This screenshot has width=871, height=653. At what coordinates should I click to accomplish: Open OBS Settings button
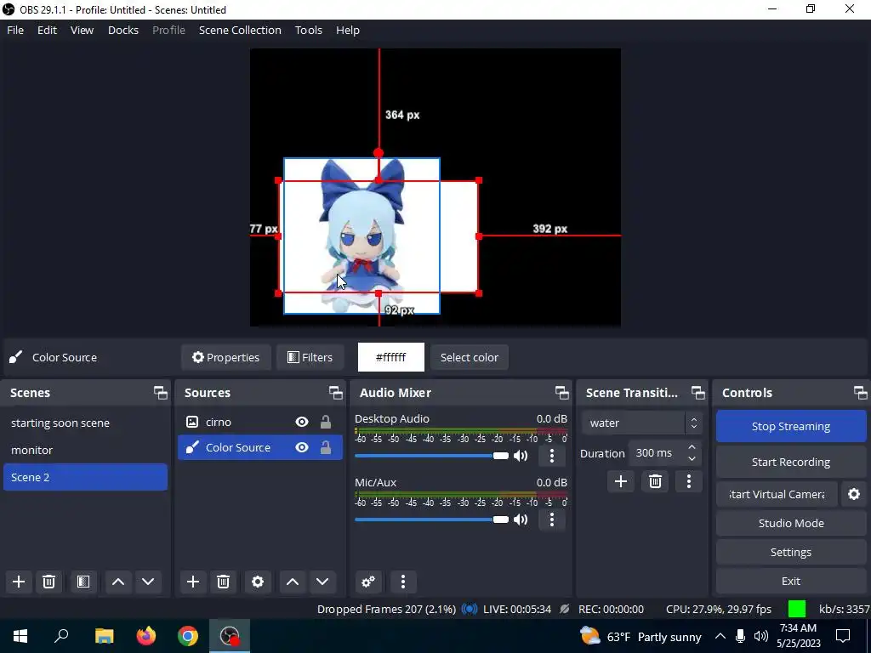click(x=791, y=552)
